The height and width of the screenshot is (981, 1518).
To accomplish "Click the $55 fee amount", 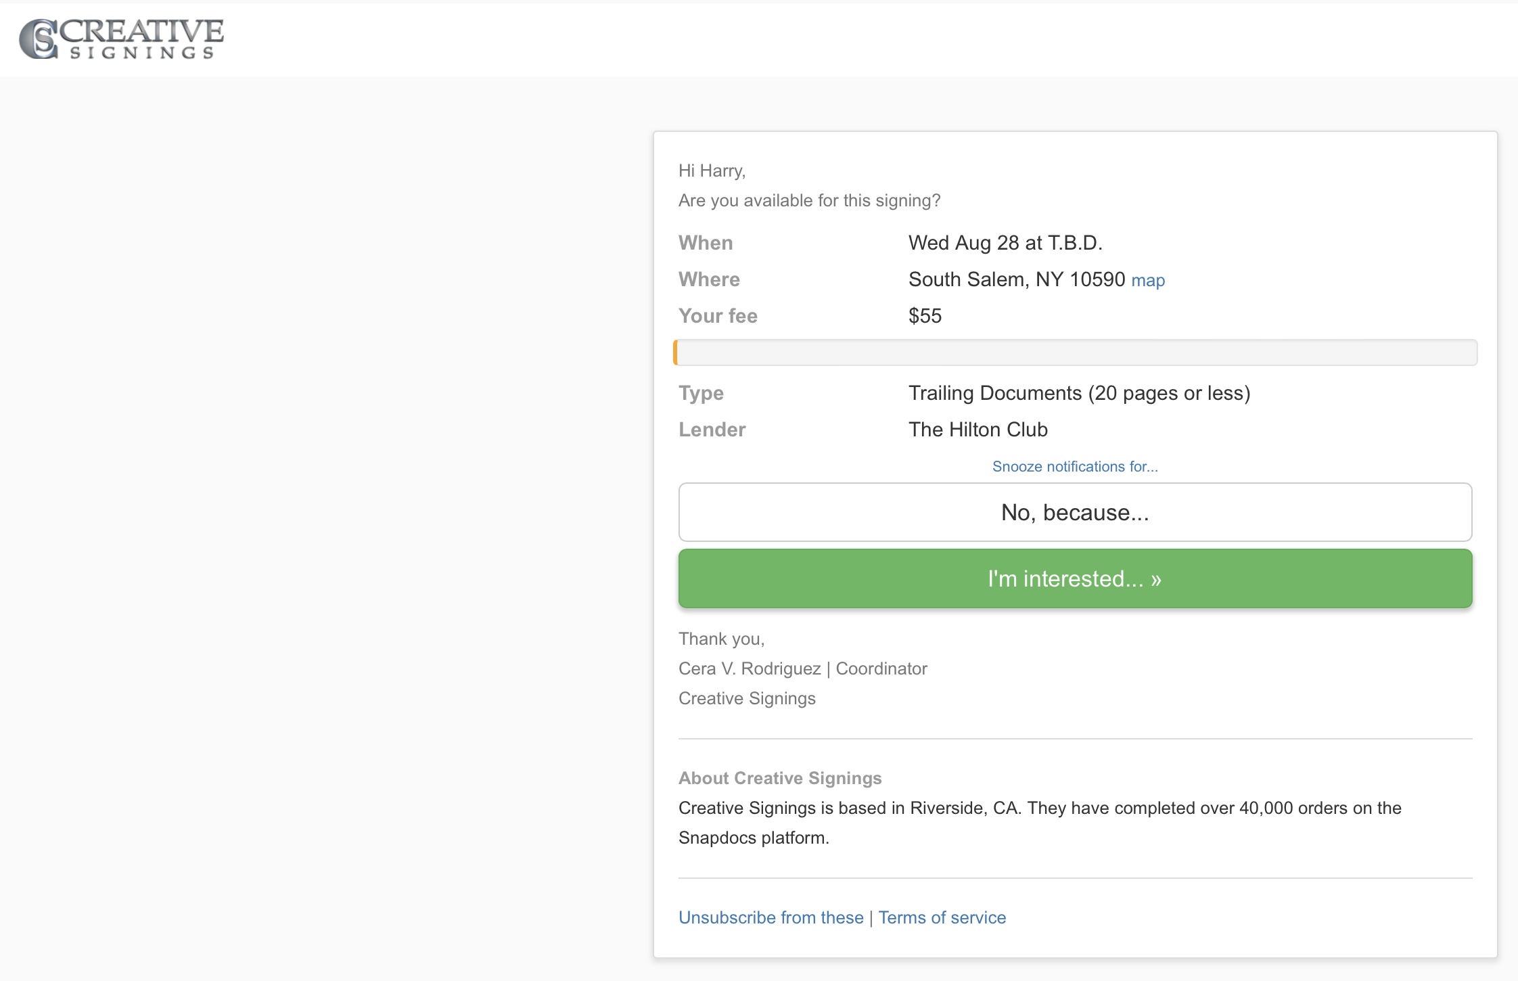I will click(925, 316).
